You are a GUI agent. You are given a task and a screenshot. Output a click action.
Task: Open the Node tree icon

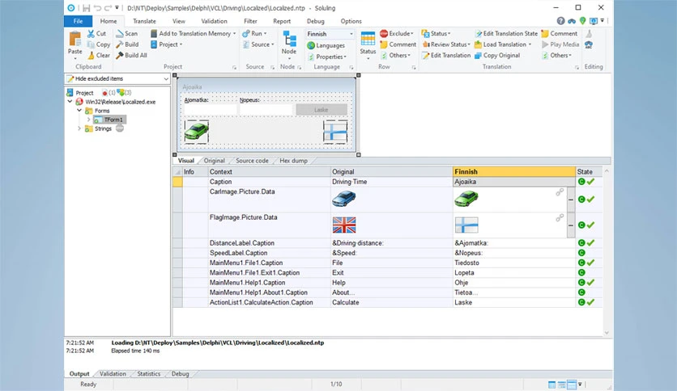pyautogui.click(x=289, y=40)
